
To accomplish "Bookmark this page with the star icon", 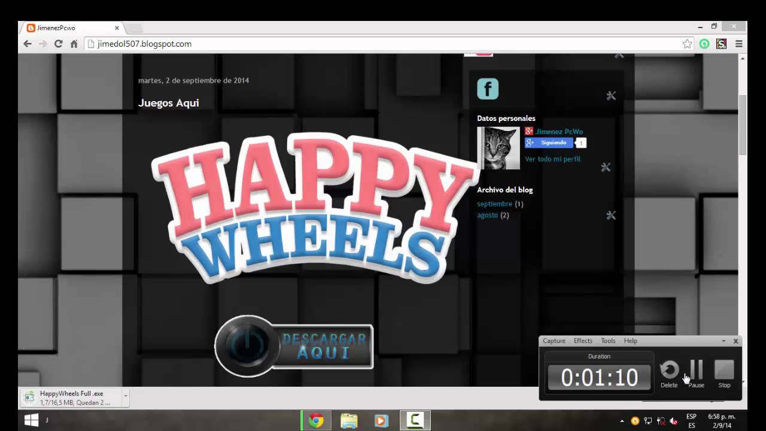I will click(x=687, y=44).
